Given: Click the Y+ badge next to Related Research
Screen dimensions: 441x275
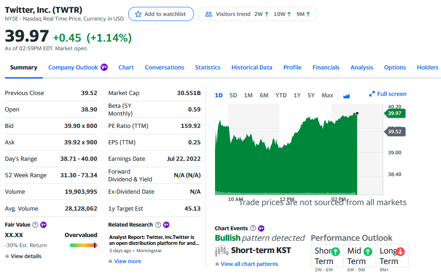Looking at the screenshot, I should point(166,225).
